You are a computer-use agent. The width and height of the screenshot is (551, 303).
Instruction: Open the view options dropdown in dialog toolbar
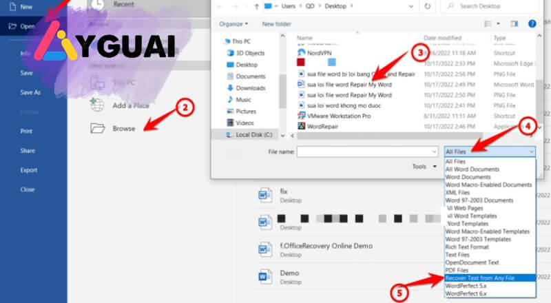pos(498,23)
